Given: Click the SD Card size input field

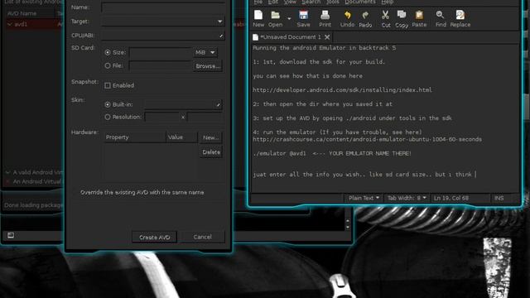Looking at the screenshot, I should [161, 52].
